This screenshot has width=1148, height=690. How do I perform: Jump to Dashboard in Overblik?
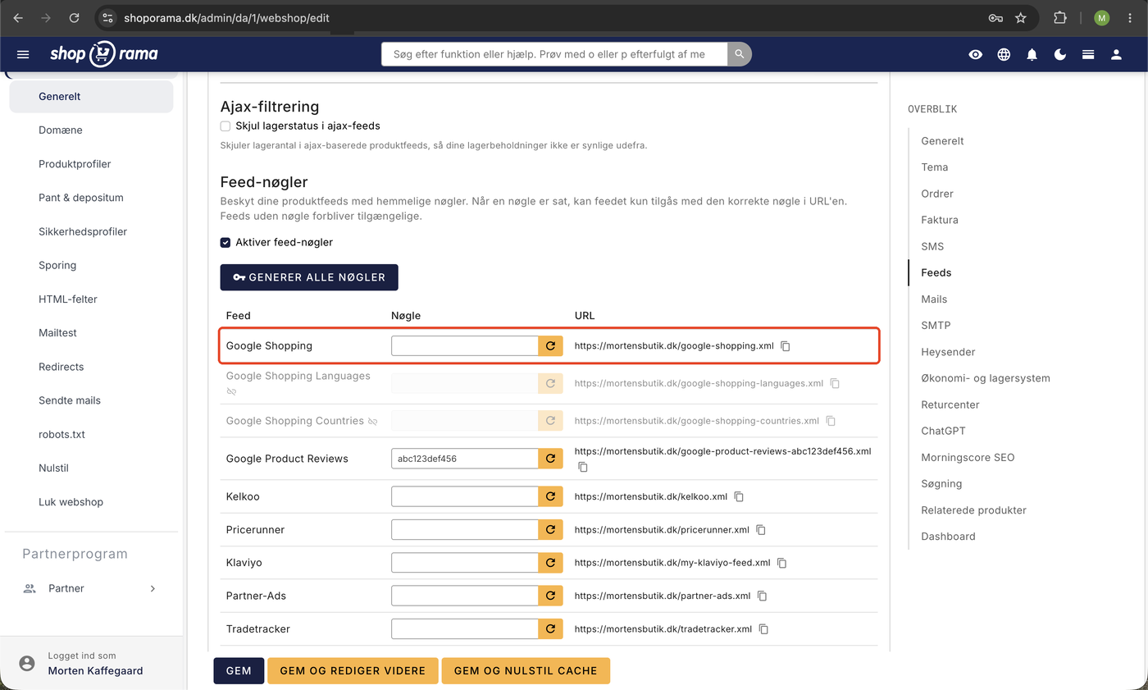[948, 537]
